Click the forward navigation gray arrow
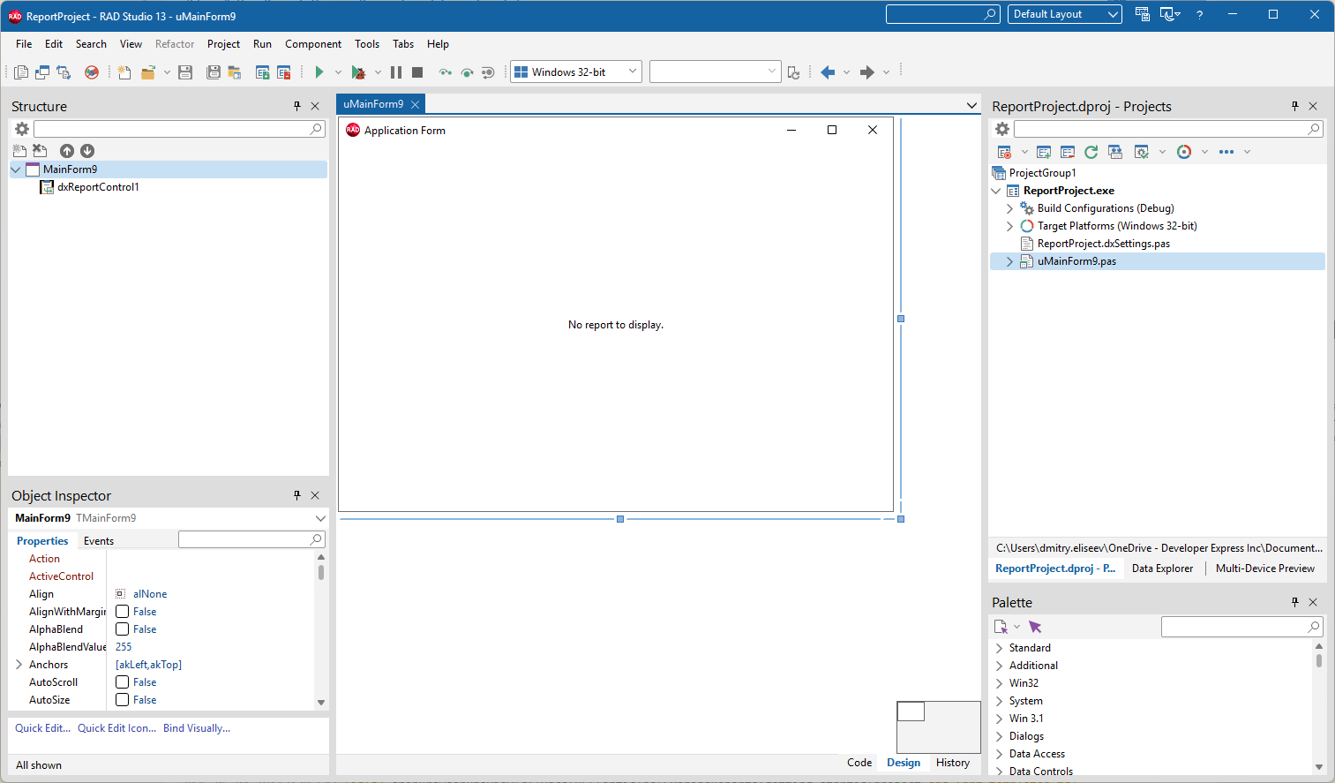This screenshot has height=783, width=1335. click(867, 72)
